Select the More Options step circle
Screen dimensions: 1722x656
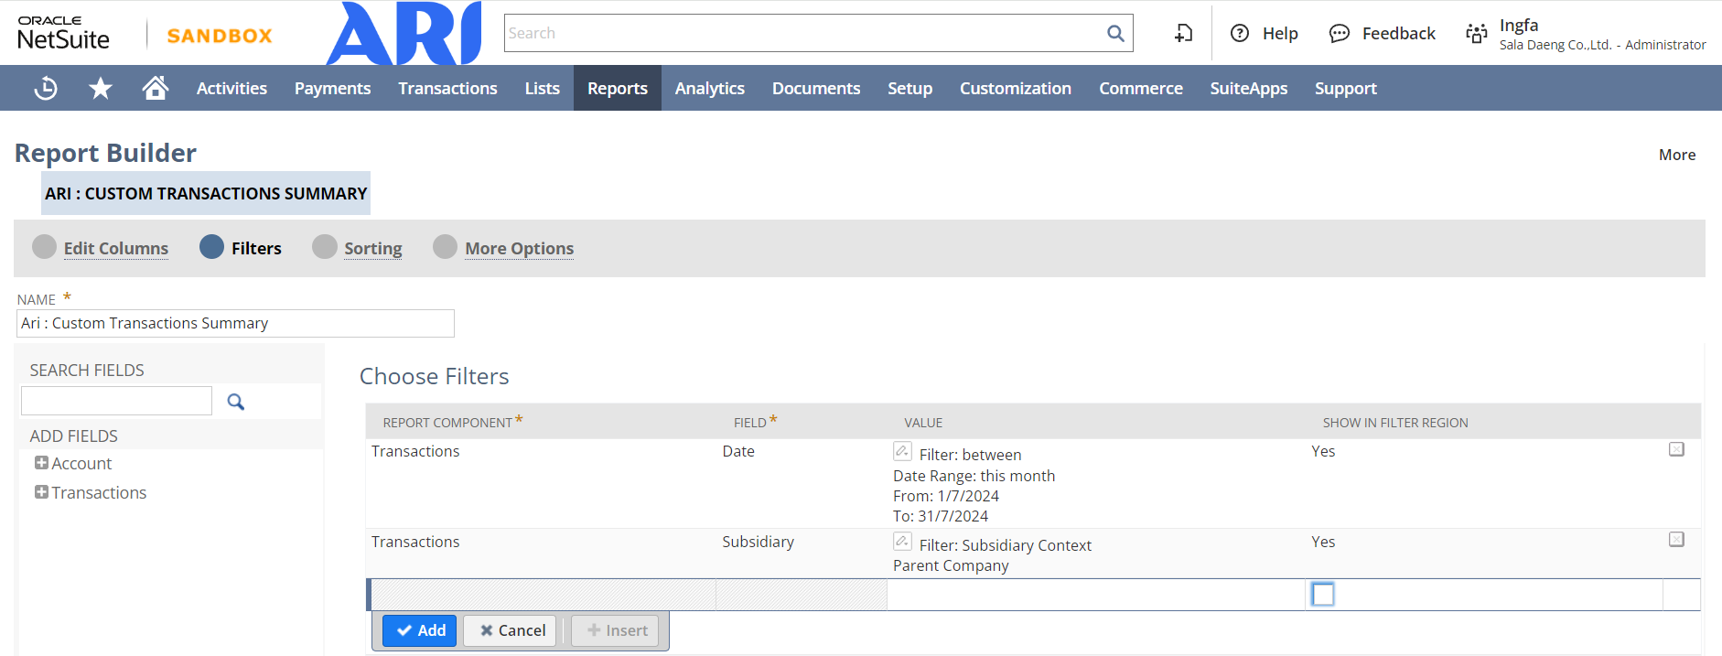pos(445,247)
